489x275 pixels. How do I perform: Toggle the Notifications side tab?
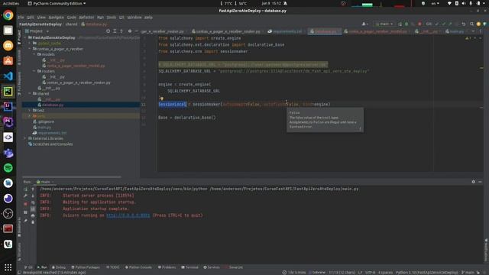click(x=486, y=251)
